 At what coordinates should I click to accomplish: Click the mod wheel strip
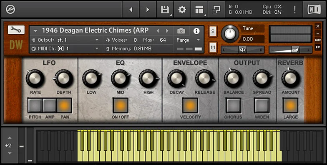30,145
